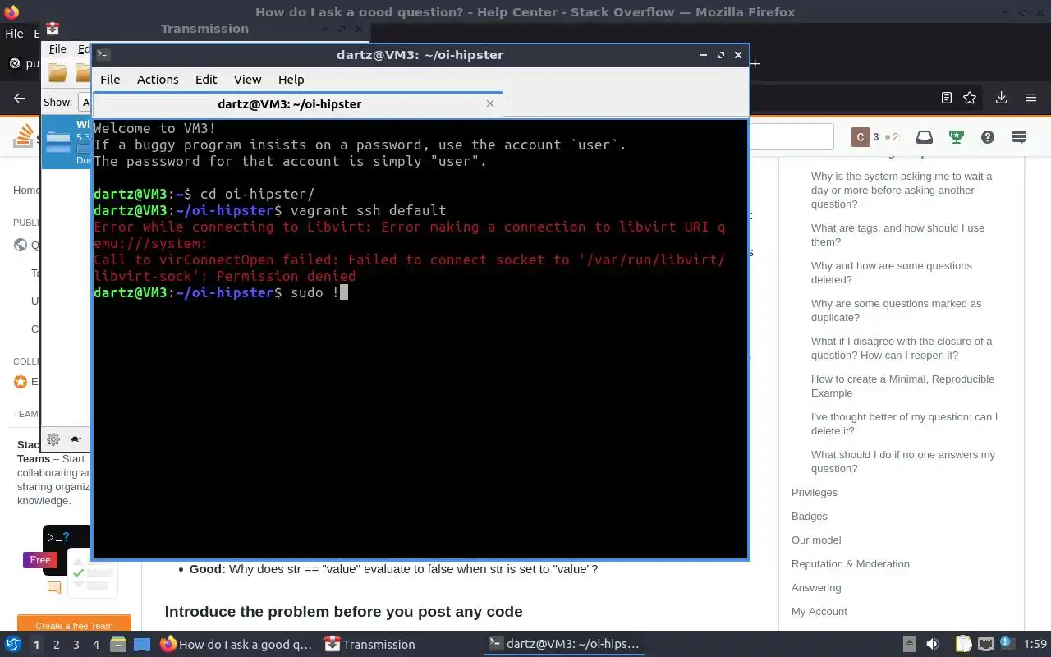Select the downloading torrent row in Transmission

[67, 141]
